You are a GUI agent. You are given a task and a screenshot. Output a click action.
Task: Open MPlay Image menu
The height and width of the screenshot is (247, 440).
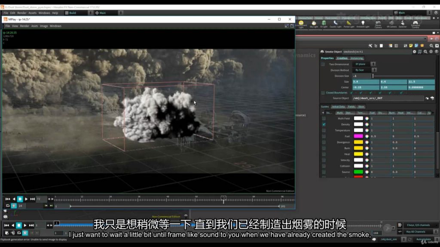(44, 26)
